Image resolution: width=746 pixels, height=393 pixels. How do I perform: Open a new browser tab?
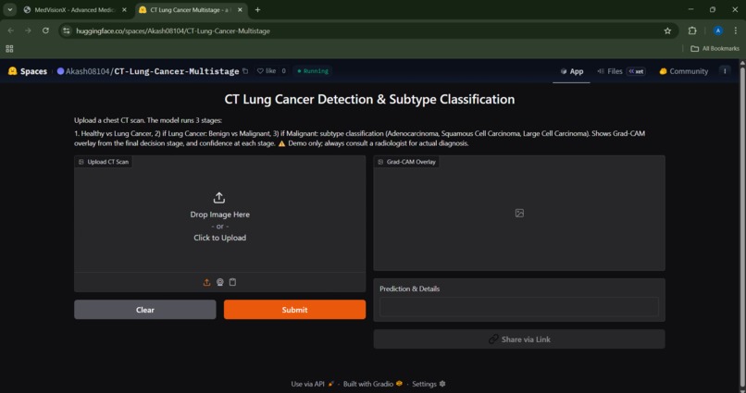[x=257, y=9]
